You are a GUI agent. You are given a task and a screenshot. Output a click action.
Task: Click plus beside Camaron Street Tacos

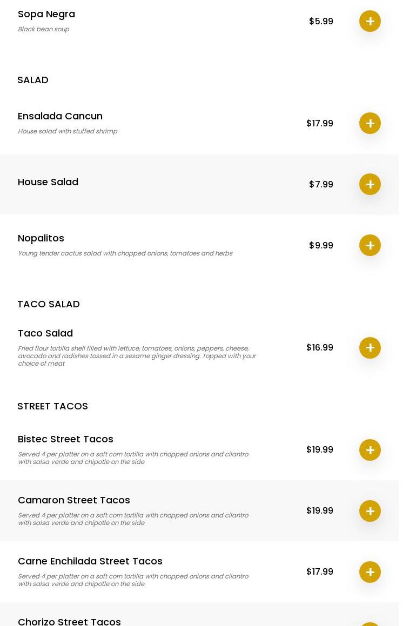click(370, 511)
